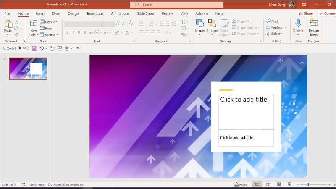The width and height of the screenshot is (336, 189).
Task: Convert to SmartArt icon
Action: coord(184,34)
